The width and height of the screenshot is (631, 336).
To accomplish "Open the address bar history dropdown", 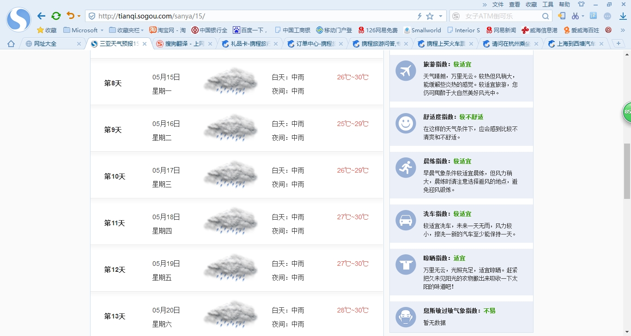I will [x=441, y=16].
